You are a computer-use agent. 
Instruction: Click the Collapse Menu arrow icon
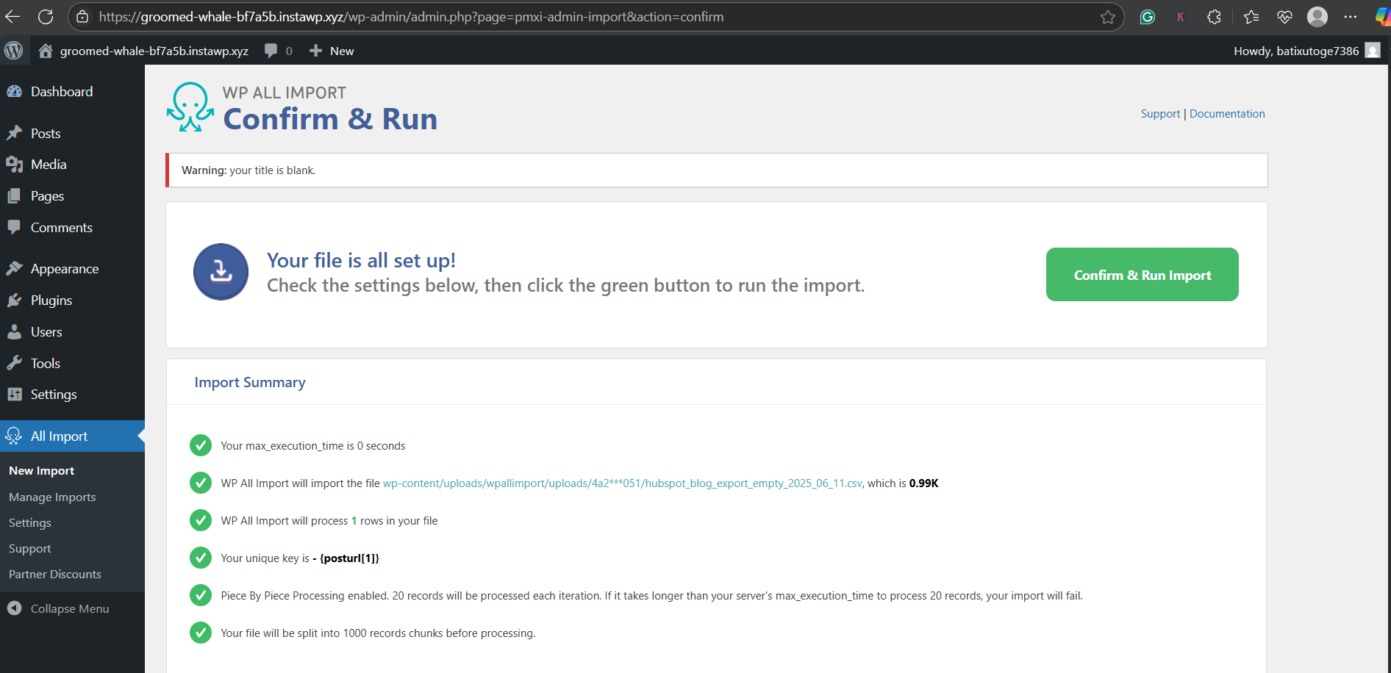coord(14,608)
